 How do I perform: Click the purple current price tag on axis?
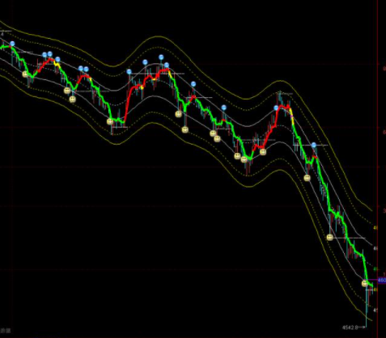click(382, 281)
